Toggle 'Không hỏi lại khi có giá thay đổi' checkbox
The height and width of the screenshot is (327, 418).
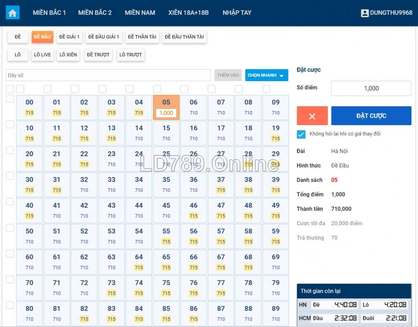(301, 134)
